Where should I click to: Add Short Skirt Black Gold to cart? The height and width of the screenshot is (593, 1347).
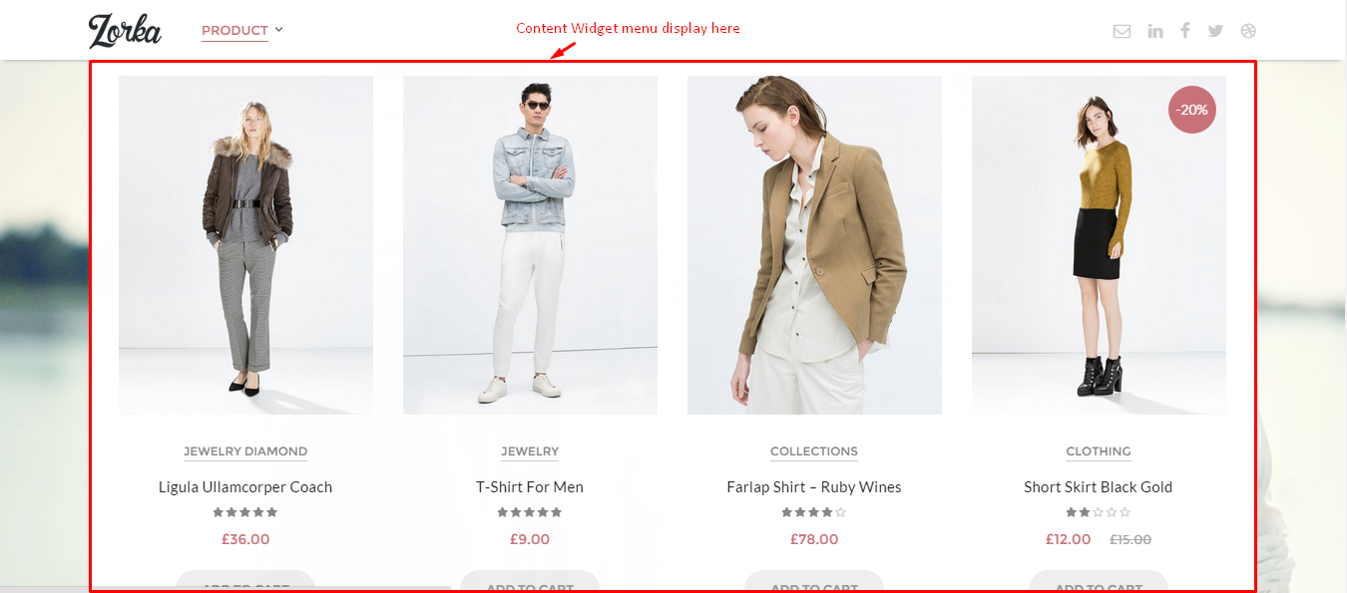(1099, 581)
